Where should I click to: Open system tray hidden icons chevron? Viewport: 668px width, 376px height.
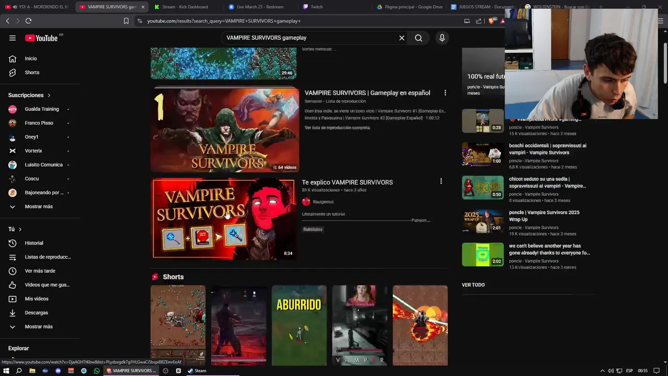tap(603, 371)
